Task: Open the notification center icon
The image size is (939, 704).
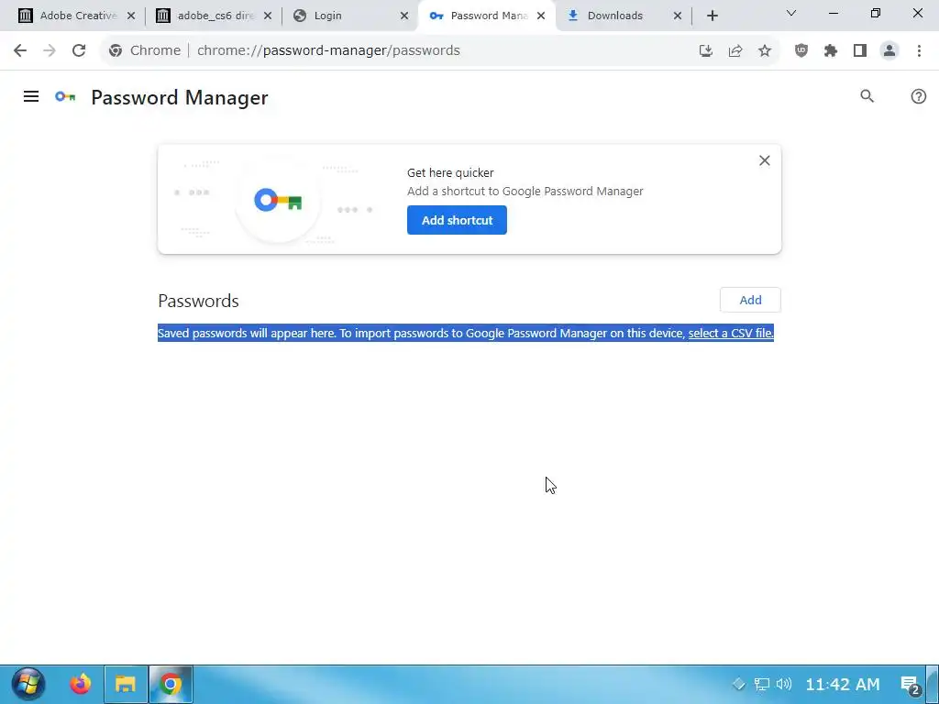Action: pos(911,684)
